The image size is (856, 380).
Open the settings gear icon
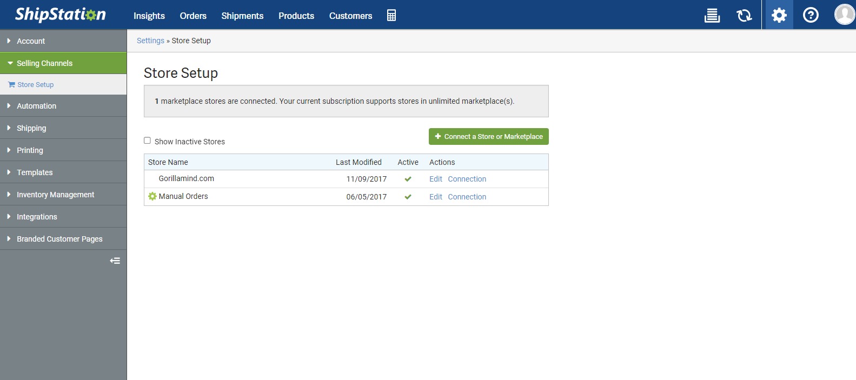tap(779, 15)
